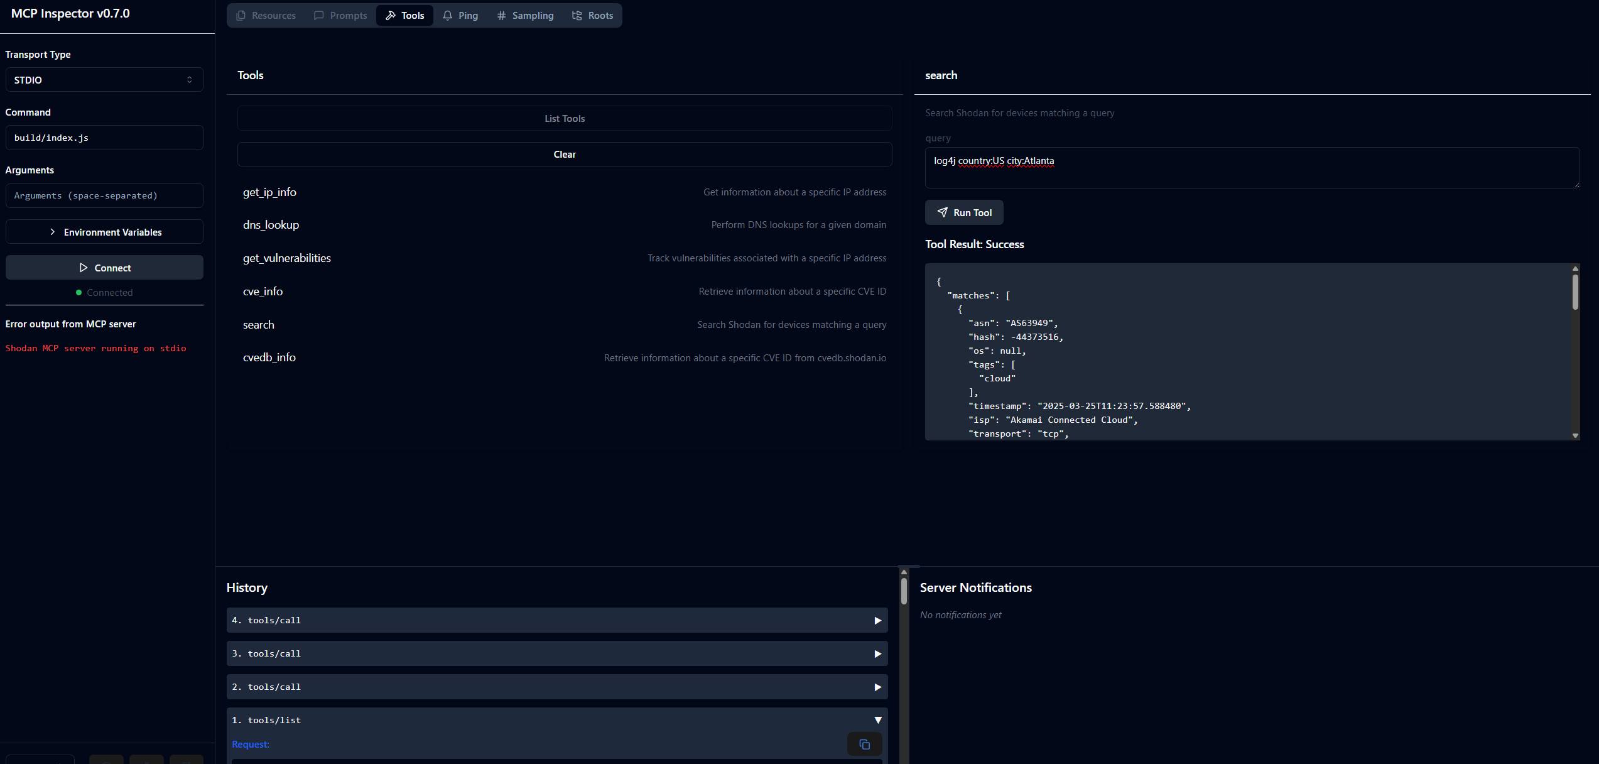Collapse history entry 1 tools/list
This screenshot has width=1599, height=764.
pos(556,720)
